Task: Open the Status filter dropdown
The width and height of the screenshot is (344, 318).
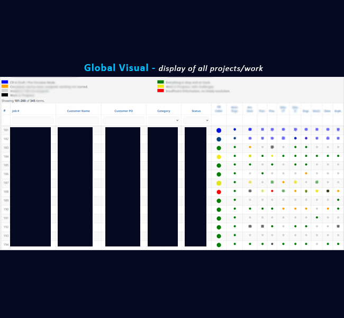Action: click(196, 120)
